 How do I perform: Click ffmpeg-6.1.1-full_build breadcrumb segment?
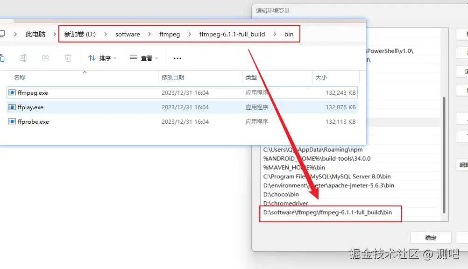232,34
